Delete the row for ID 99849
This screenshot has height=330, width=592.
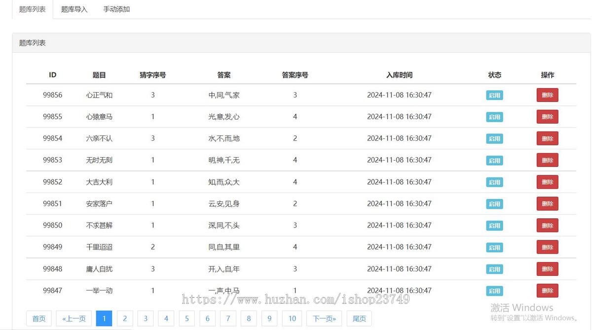click(547, 247)
